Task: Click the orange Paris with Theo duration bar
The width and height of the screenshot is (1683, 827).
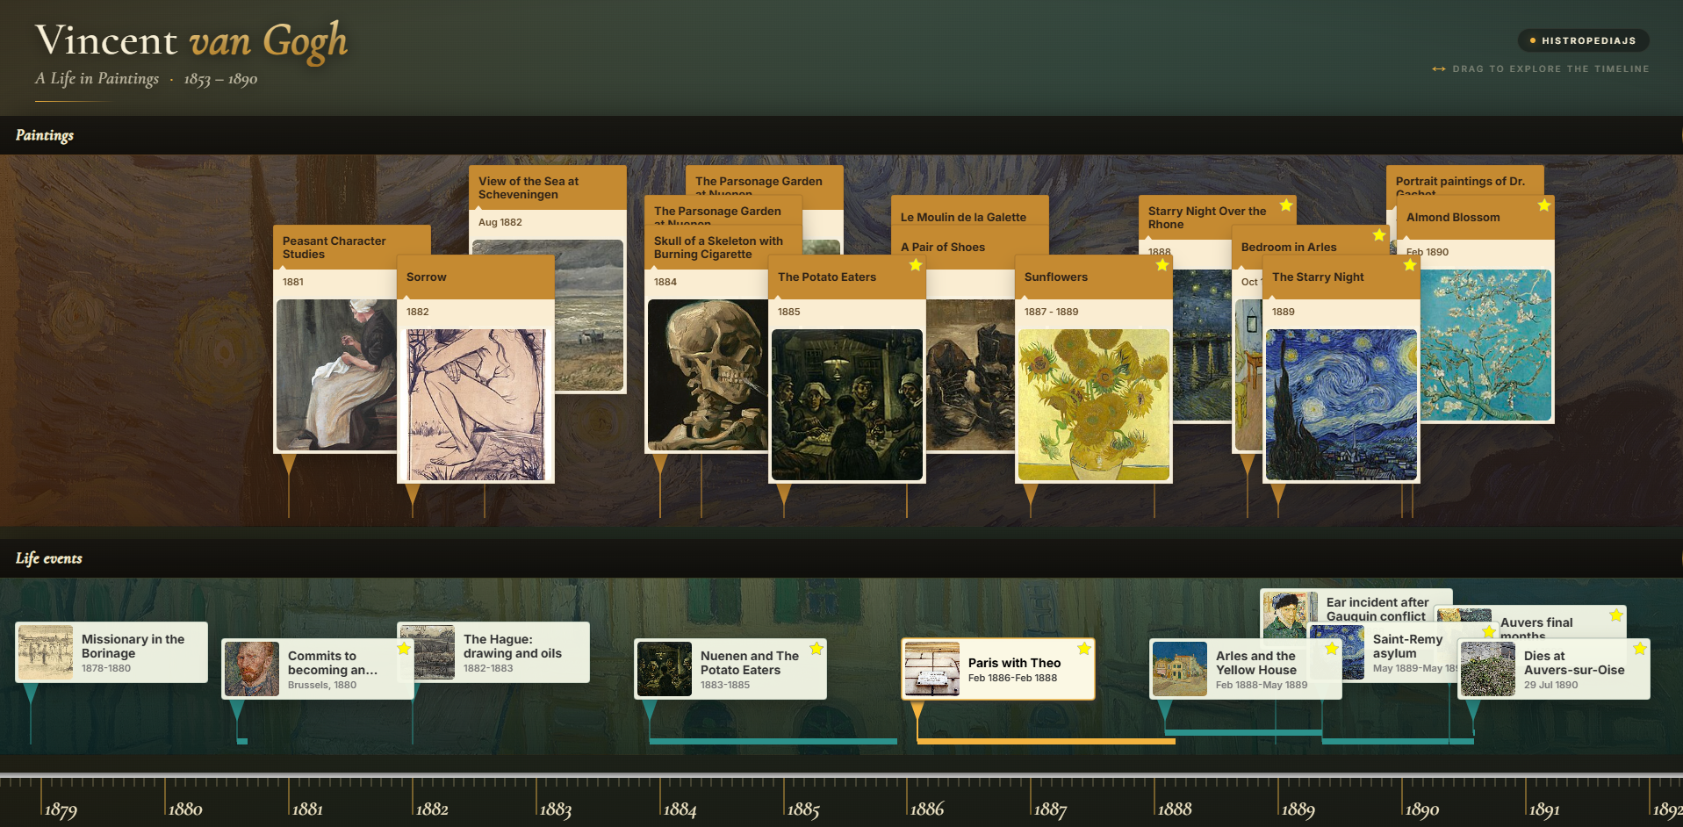Action: (1046, 742)
